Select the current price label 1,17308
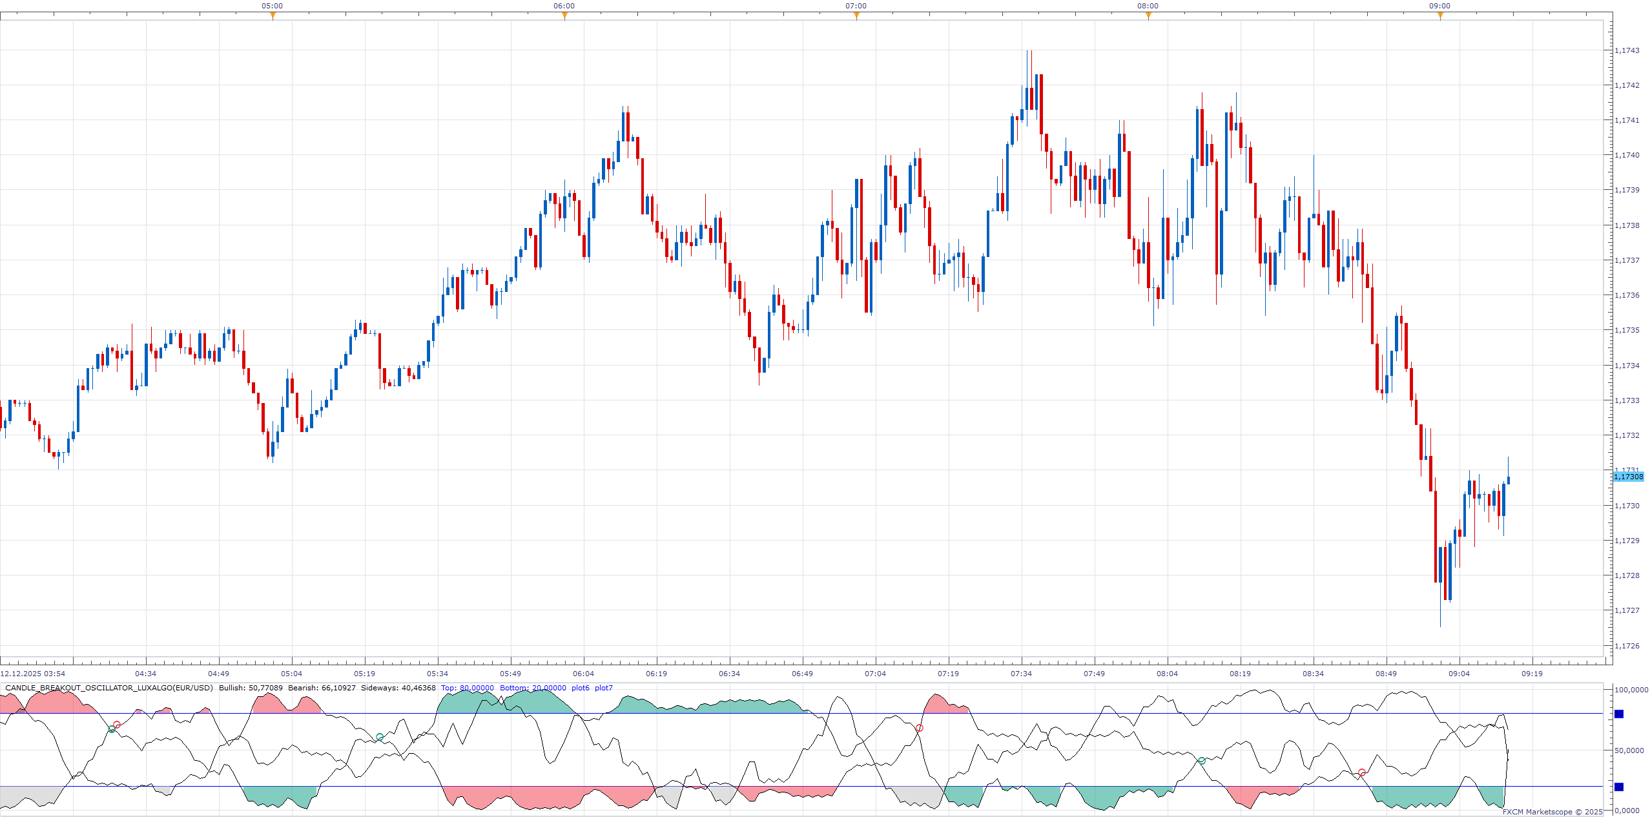 coord(1628,477)
